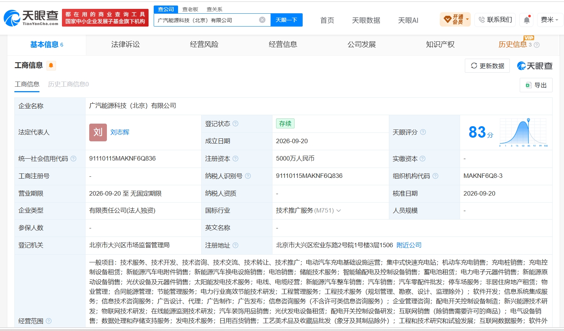This screenshot has height=331, width=564.
Task: Click the help icon next to 登记状态
Action: tap(236, 124)
